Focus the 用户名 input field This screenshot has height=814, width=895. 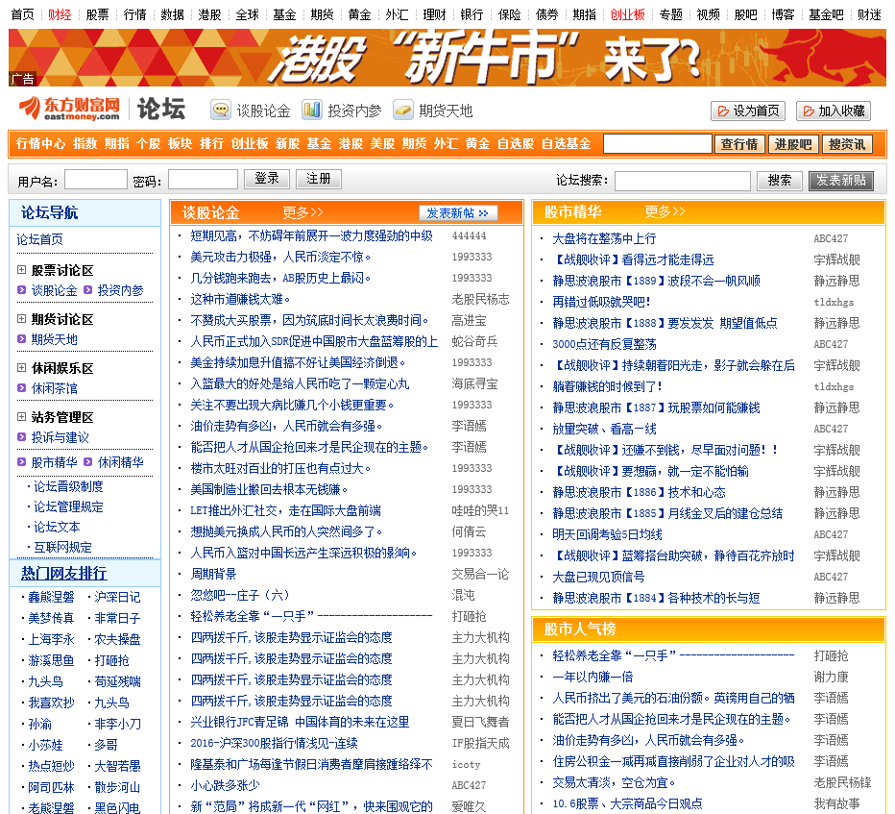coord(95,180)
